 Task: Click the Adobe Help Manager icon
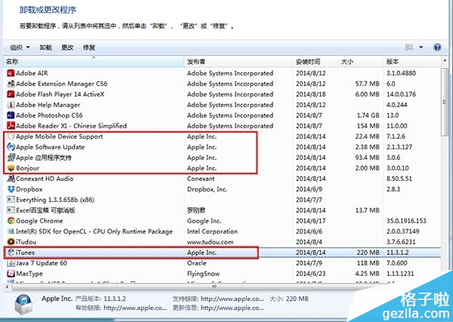pos(11,105)
